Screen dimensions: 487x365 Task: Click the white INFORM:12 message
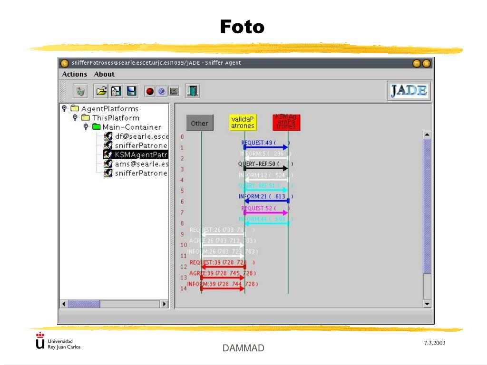coord(266,180)
